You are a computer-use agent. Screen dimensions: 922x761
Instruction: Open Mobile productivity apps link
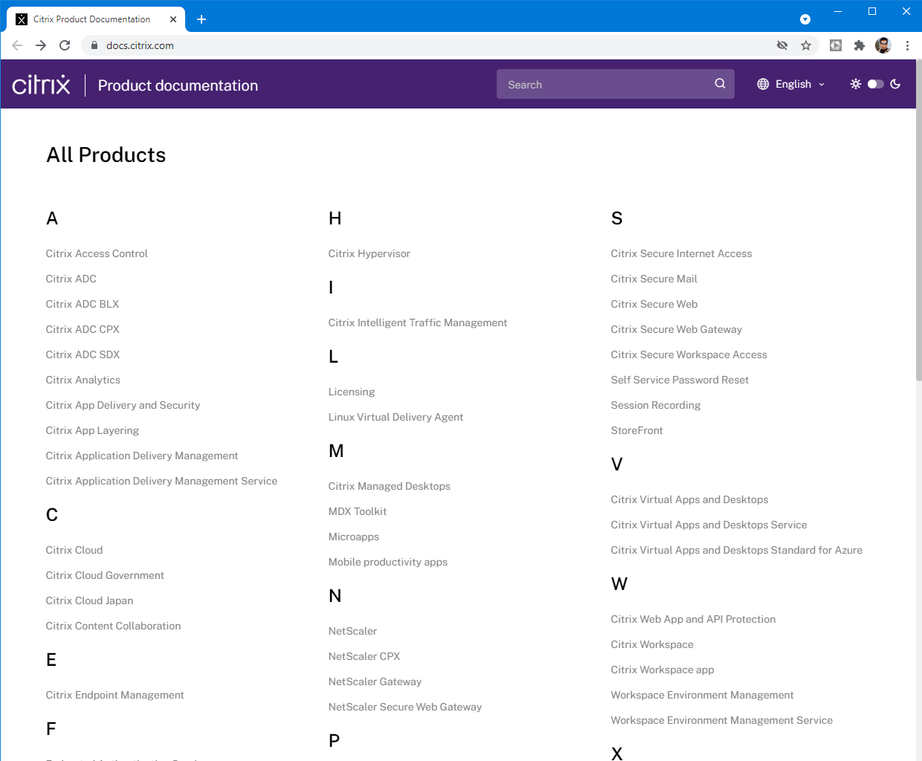[x=388, y=562]
